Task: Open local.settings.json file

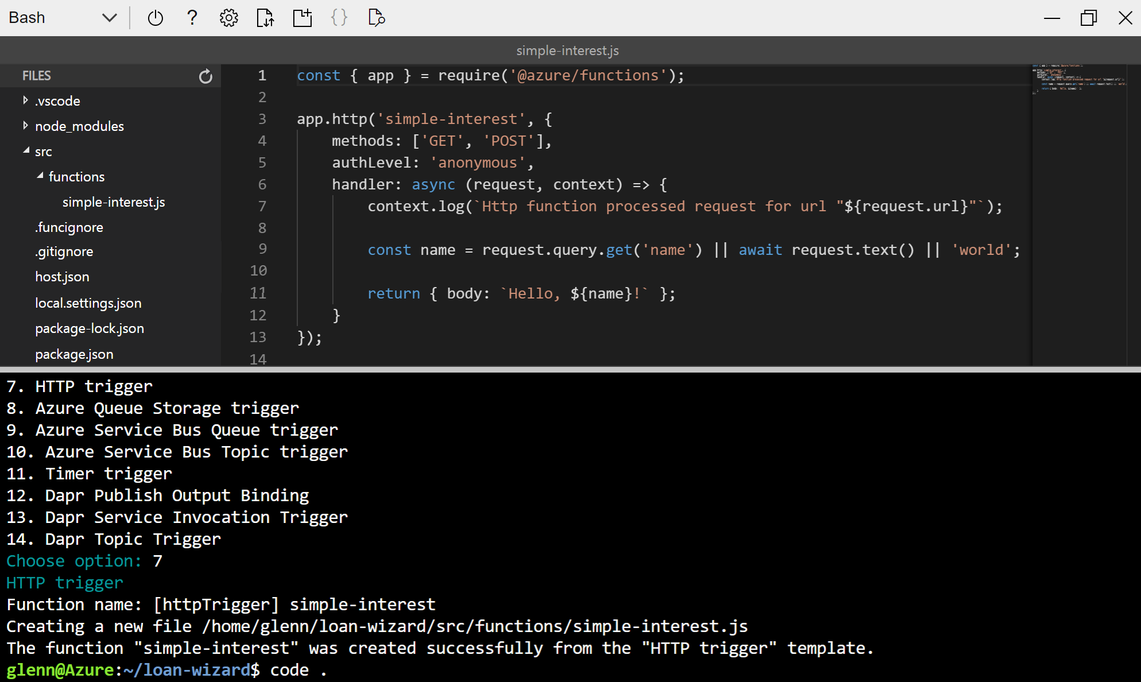Action: (88, 303)
